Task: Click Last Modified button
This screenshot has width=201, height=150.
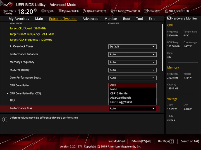Action: (x=116, y=141)
